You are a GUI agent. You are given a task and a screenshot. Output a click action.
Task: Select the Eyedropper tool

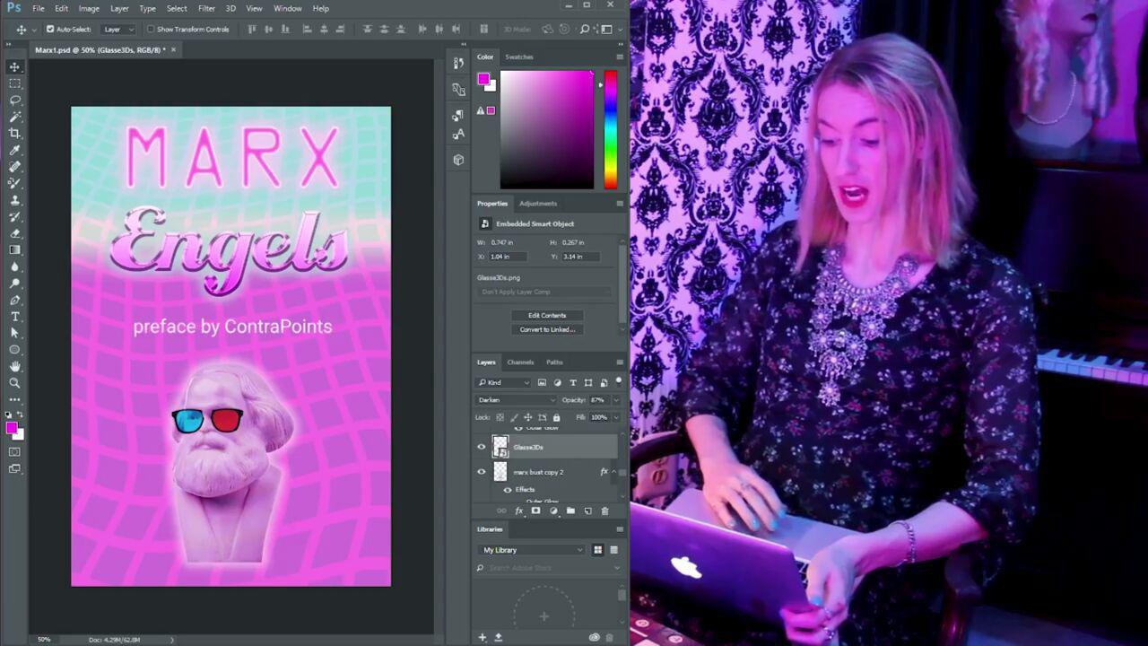coord(14,150)
